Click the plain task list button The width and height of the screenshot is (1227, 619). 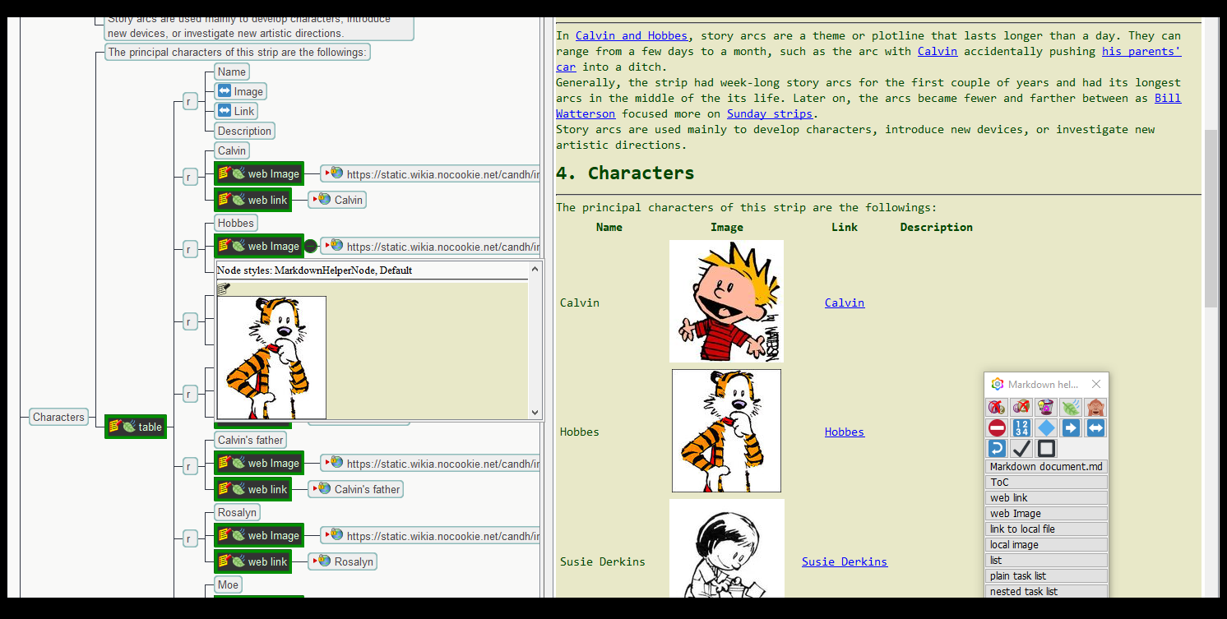coord(1046,576)
